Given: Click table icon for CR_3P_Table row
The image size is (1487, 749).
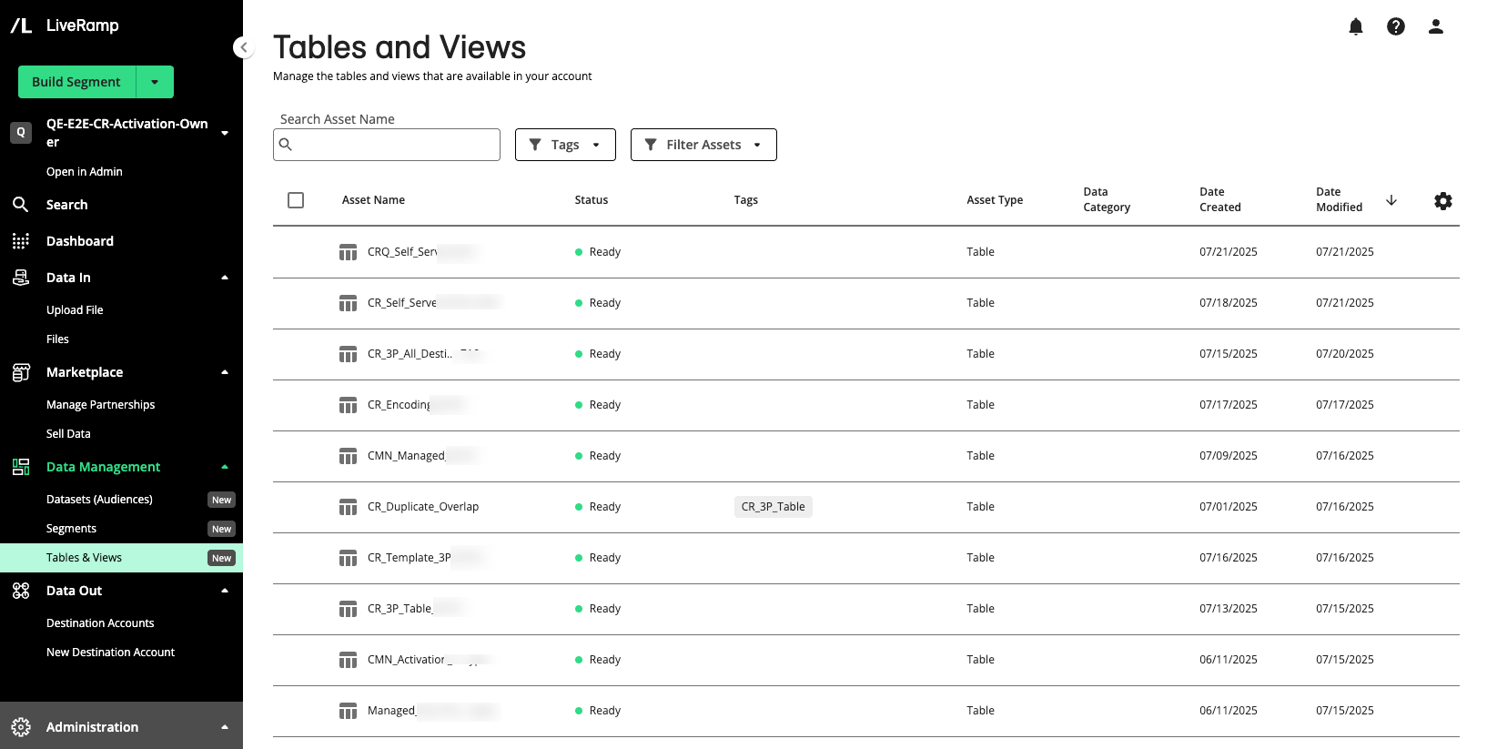Looking at the screenshot, I should (348, 609).
